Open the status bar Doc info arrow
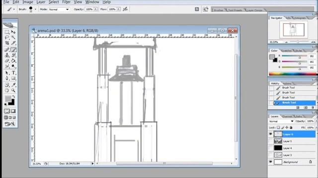318x178 pixels. point(92,164)
